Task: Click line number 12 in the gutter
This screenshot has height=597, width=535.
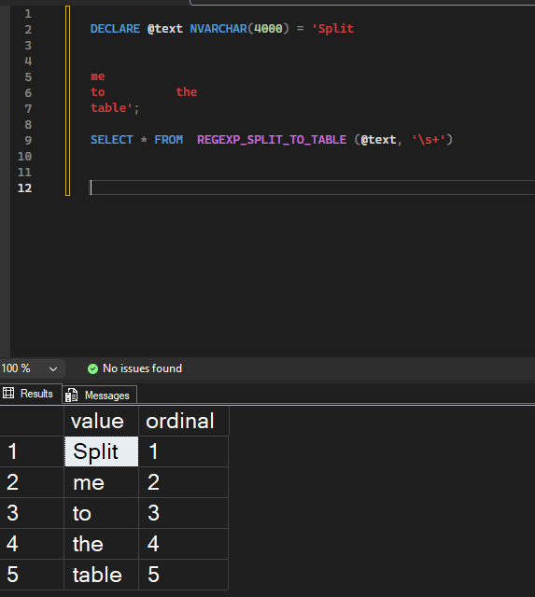Action: (x=25, y=188)
